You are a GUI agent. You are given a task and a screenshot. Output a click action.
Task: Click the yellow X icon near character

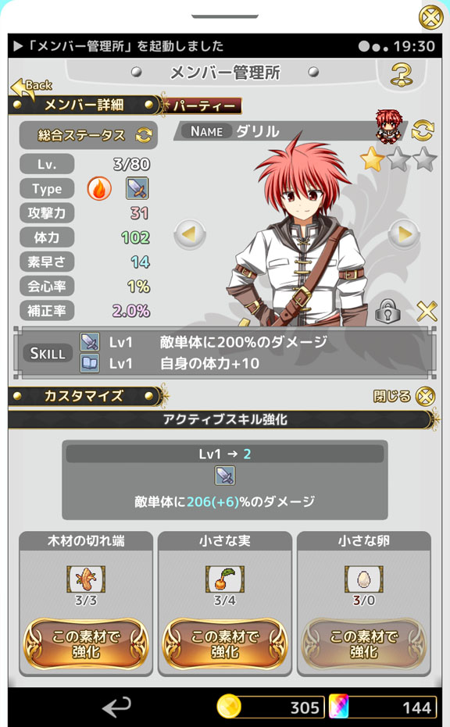[427, 311]
